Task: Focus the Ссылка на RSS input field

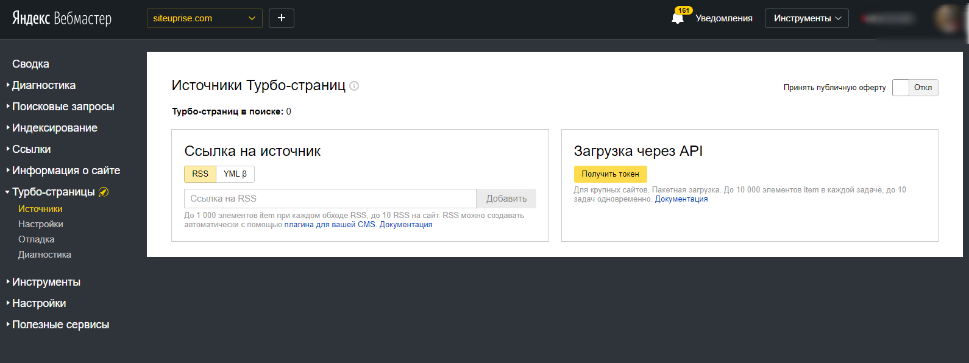Action: [x=330, y=199]
